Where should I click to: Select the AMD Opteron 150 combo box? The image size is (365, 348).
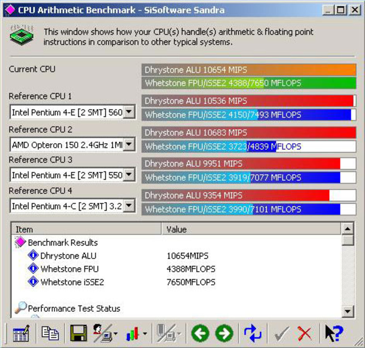point(72,145)
